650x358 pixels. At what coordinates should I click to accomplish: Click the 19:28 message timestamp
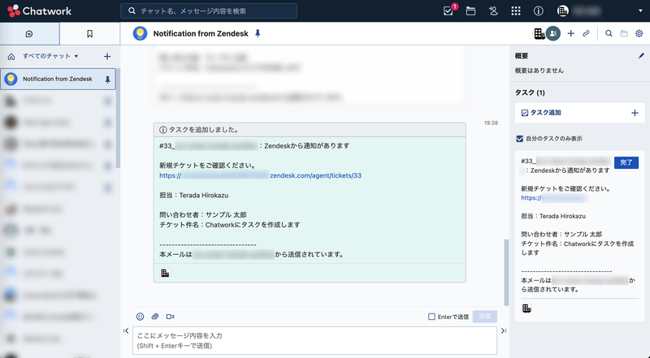(x=491, y=123)
